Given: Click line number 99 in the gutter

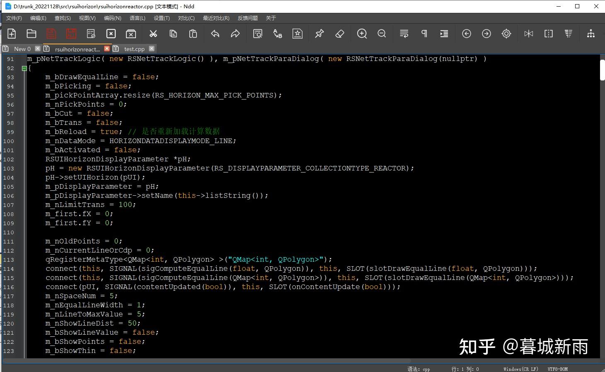Looking at the screenshot, I should click(10, 132).
